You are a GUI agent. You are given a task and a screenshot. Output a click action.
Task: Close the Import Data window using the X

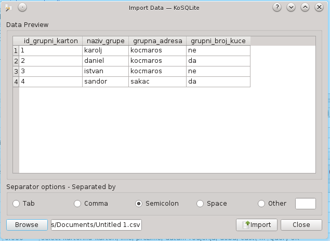coord(318,7)
